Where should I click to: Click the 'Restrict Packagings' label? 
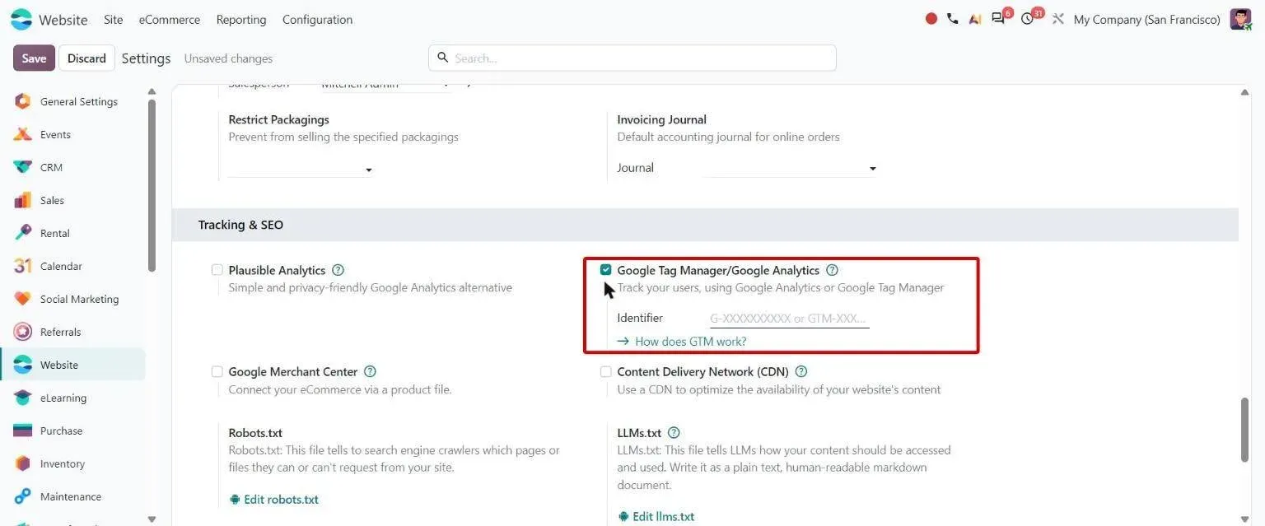coord(278,119)
